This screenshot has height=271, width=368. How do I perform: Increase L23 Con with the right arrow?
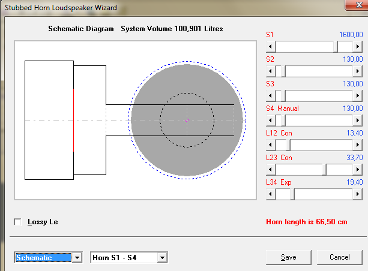[357, 170]
